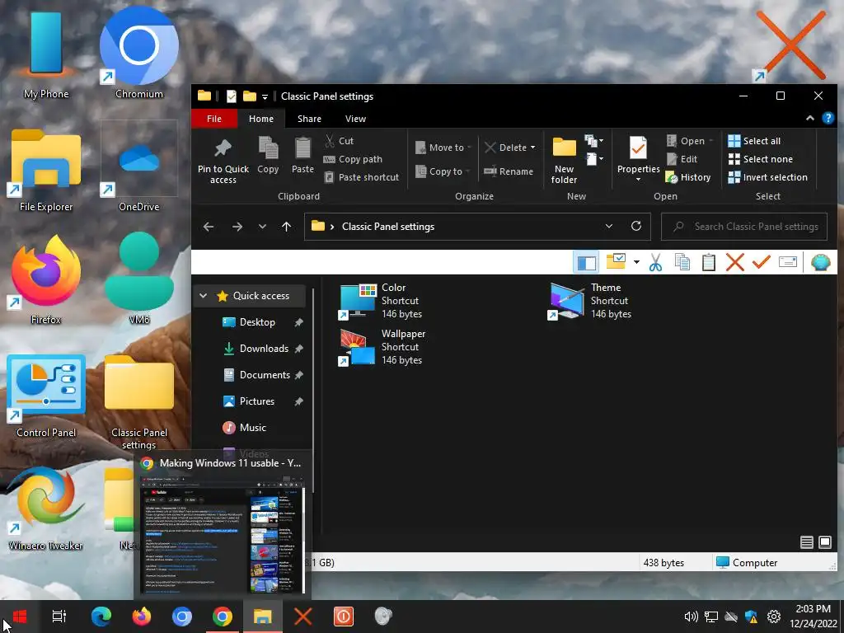
Task: Click Invert selection
Action: 767,177
